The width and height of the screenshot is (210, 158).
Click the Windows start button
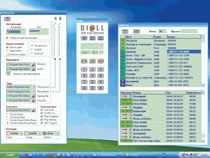[x=9, y=155]
